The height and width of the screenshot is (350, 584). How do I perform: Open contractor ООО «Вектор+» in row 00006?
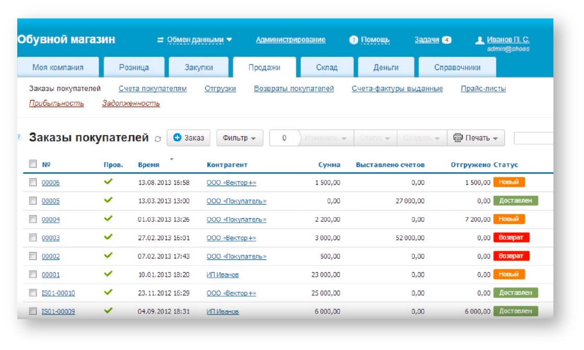pyautogui.click(x=231, y=183)
